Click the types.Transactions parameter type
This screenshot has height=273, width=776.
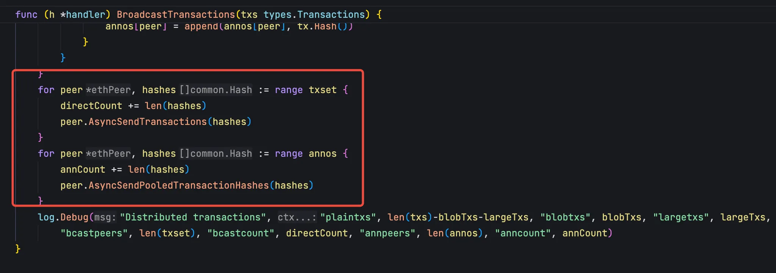click(x=314, y=15)
